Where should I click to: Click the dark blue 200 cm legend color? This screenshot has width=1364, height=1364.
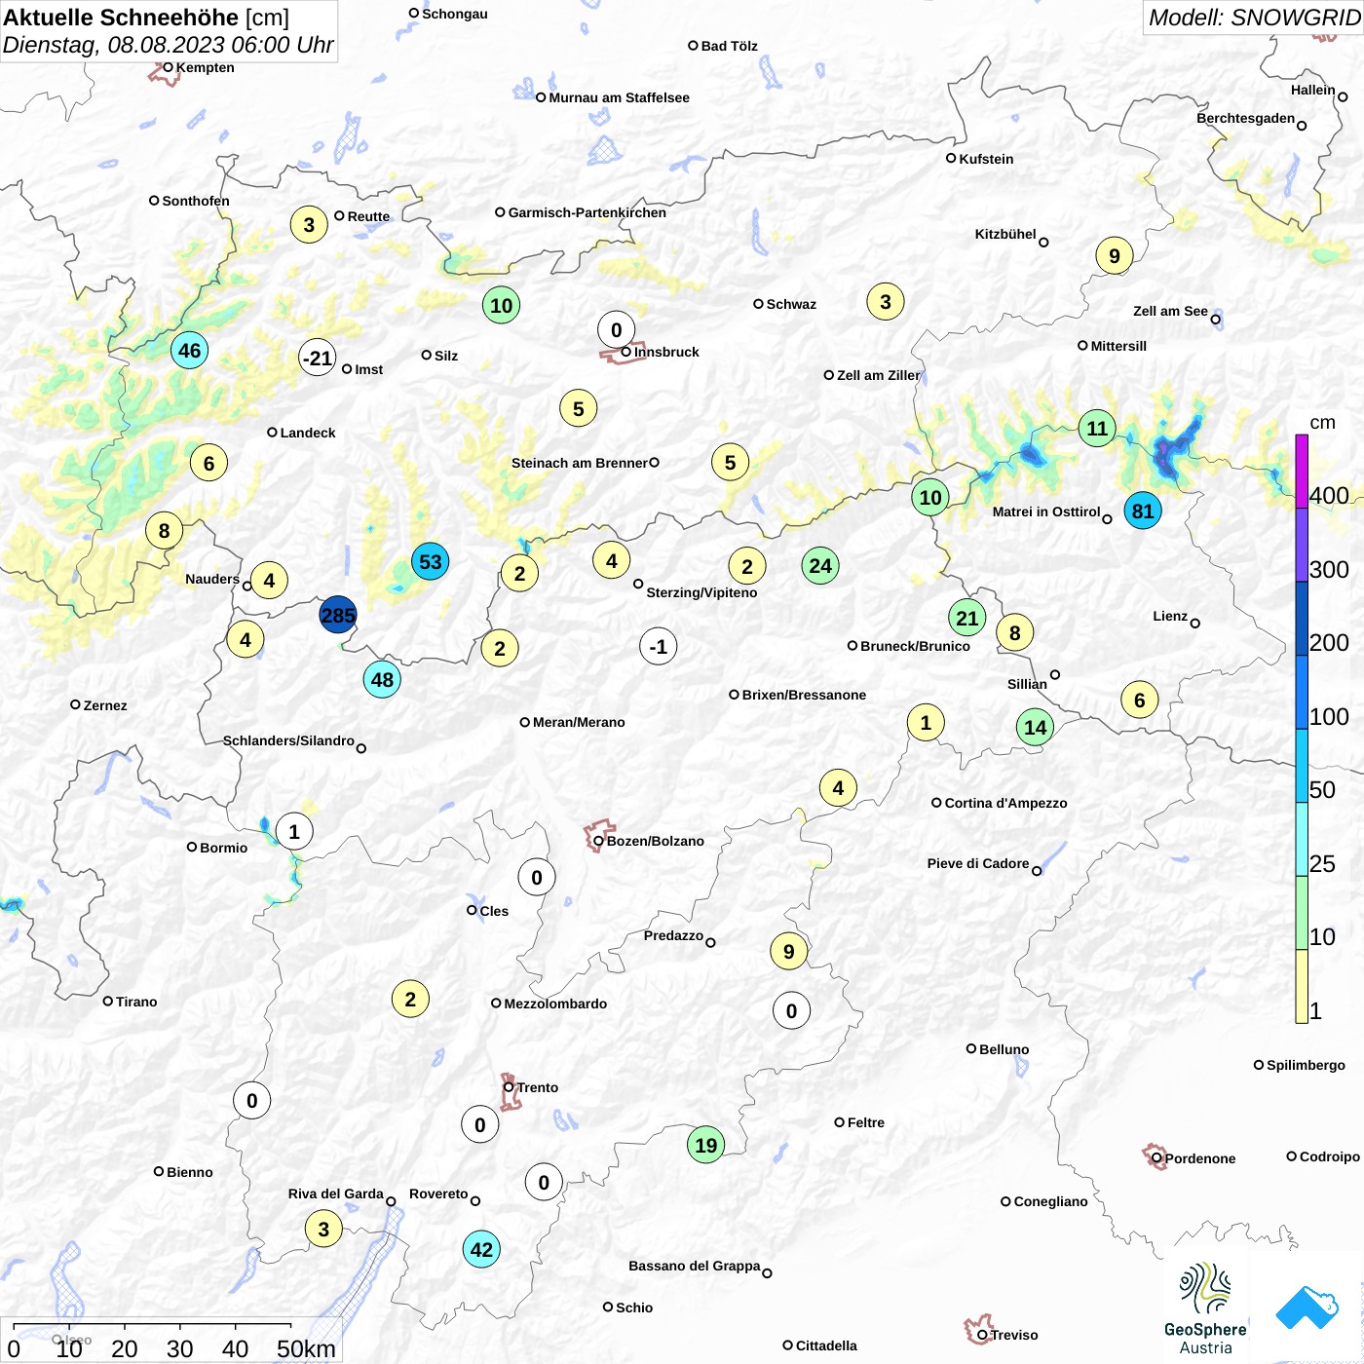[x=1302, y=619]
